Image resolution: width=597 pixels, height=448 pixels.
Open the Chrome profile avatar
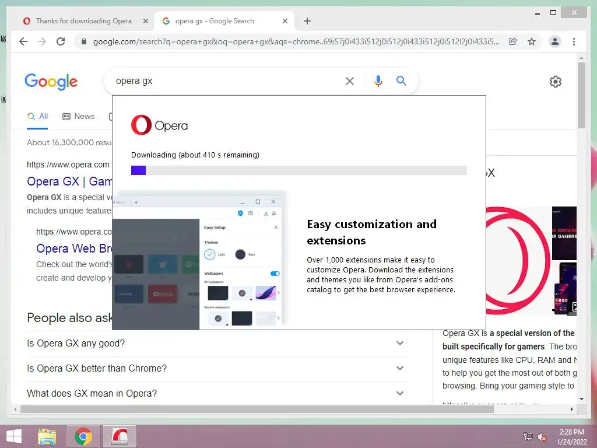(x=555, y=41)
